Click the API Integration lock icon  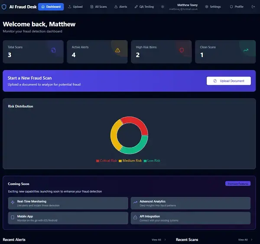coord(135,217)
